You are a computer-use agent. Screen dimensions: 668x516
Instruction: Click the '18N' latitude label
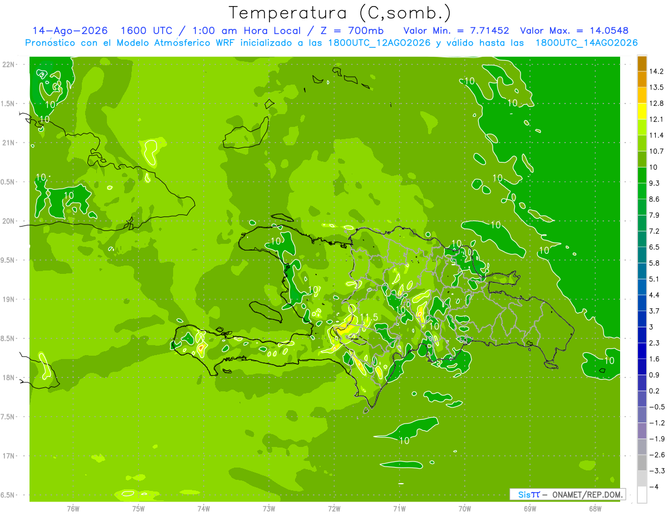pos(8,378)
